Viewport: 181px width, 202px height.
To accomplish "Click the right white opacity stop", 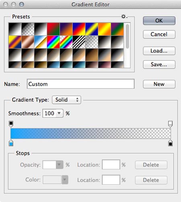I will [x=170, y=124].
